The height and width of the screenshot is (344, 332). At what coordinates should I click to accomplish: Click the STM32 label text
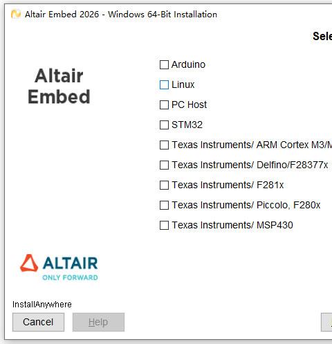click(x=187, y=125)
